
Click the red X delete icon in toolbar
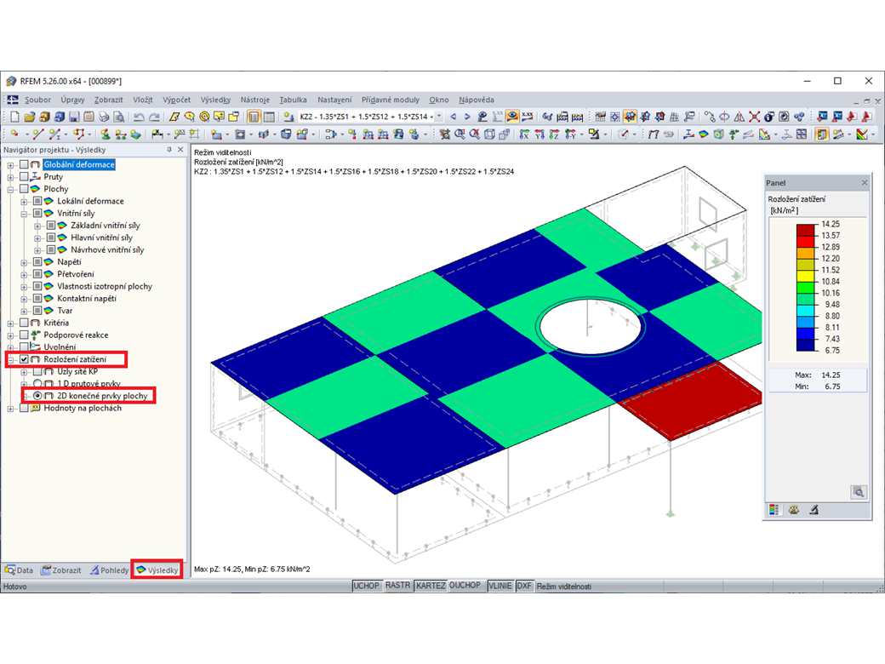pos(754,117)
